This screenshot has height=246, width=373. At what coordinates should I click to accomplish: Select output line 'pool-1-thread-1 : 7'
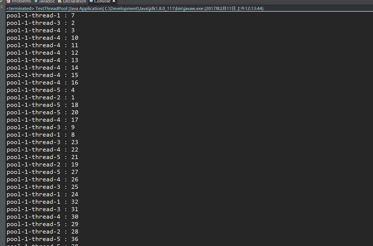41,15
